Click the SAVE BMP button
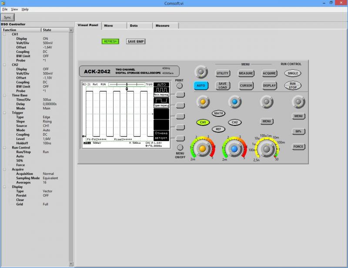348x268 pixels. [136, 41]
